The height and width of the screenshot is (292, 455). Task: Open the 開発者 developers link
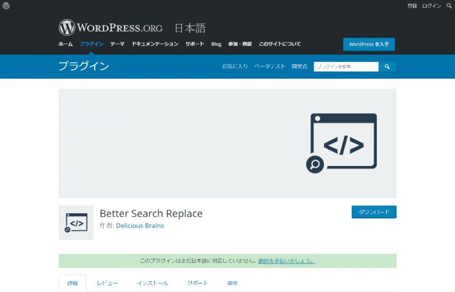[300, 67]
